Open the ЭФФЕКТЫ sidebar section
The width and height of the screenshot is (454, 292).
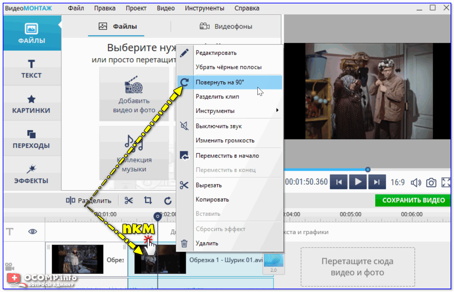pos(32,174)
